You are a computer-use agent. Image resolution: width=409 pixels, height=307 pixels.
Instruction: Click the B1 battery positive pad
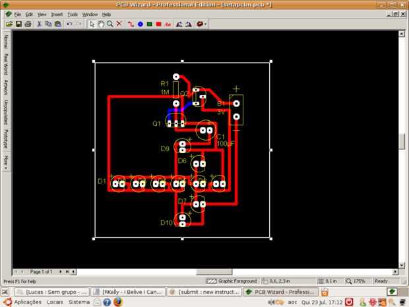[236, 104]
